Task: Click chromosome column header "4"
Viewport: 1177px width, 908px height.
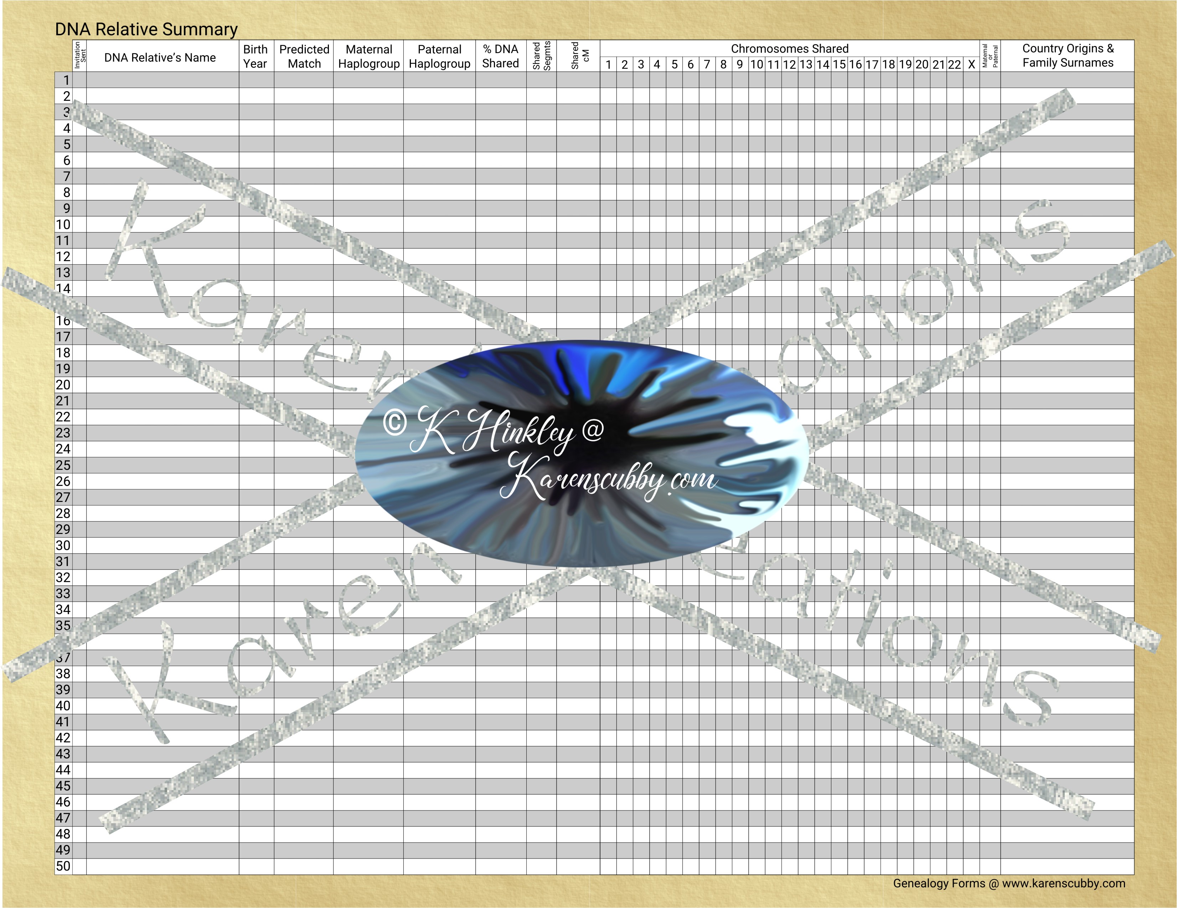Action: 657,65
